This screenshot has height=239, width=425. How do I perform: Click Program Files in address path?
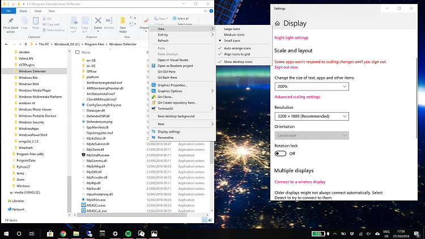94,44
